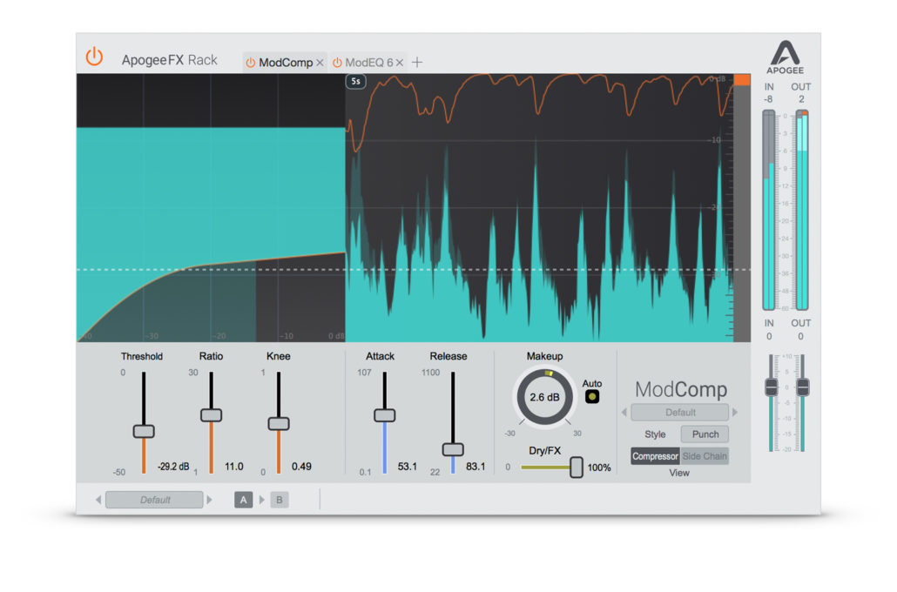Select the A comparison state
This screenshot has width=897, height=592.
244,500
